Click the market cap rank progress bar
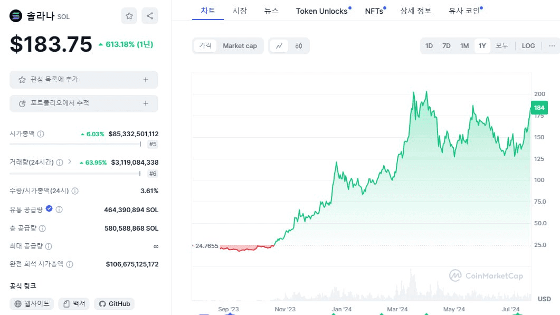This screenshot has height=315, width=560. [x=75, y=144]
